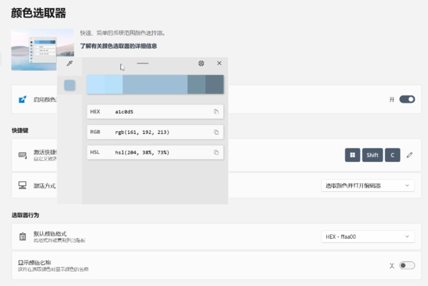Click the central current color bar
This screenshot has width=428, height=286.
[155, 84]
